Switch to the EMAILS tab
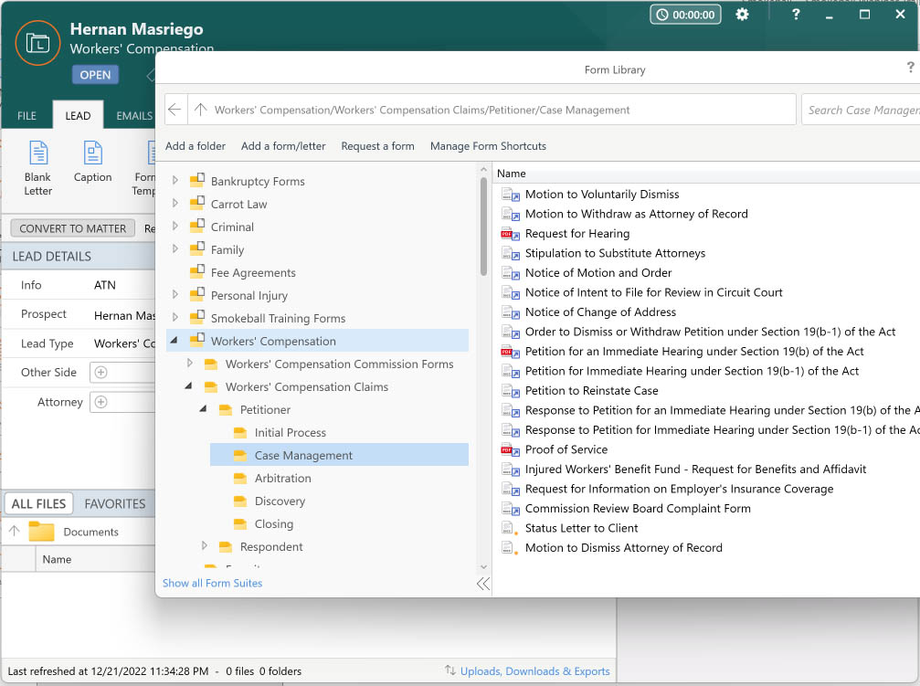This screenshot has width=920, height=686. pyautogui.click(x=133, y=116)
